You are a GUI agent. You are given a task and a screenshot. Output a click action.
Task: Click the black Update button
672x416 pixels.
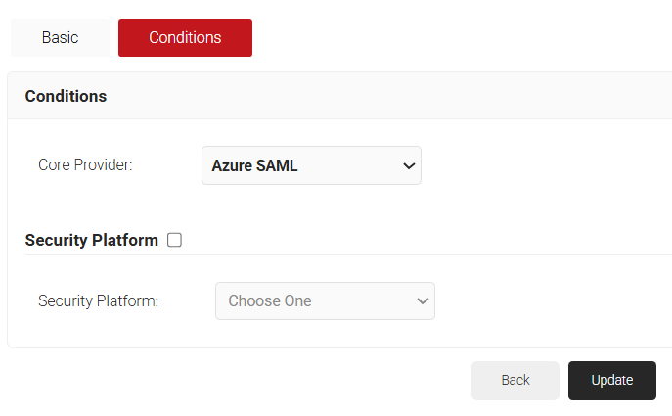[x=611, y=381]
